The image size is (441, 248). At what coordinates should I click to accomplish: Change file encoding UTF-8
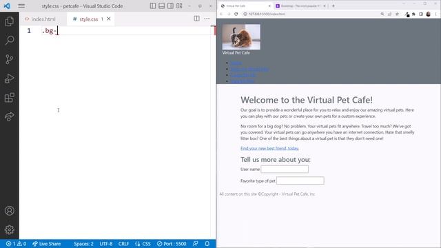(x=106, y=244)
